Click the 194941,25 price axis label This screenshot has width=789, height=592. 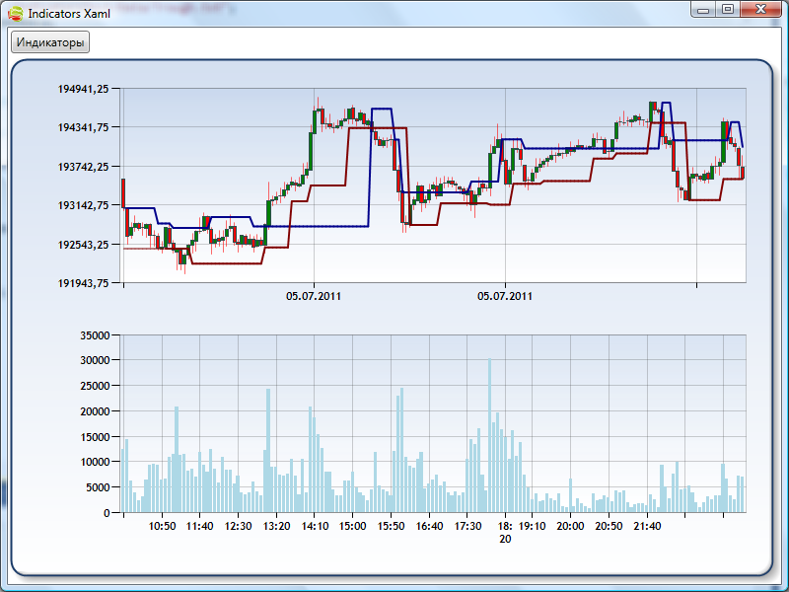[x=84, y=89]
